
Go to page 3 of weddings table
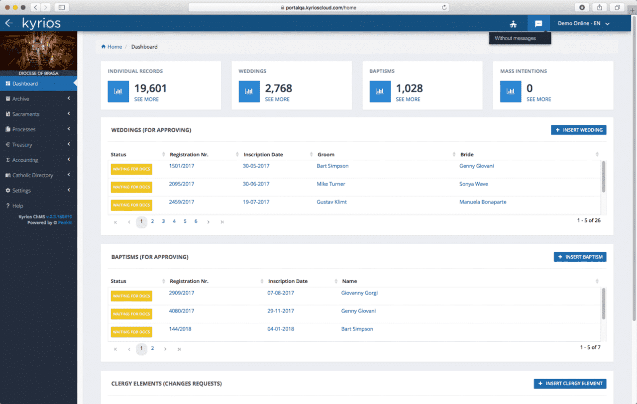point(163,221)
